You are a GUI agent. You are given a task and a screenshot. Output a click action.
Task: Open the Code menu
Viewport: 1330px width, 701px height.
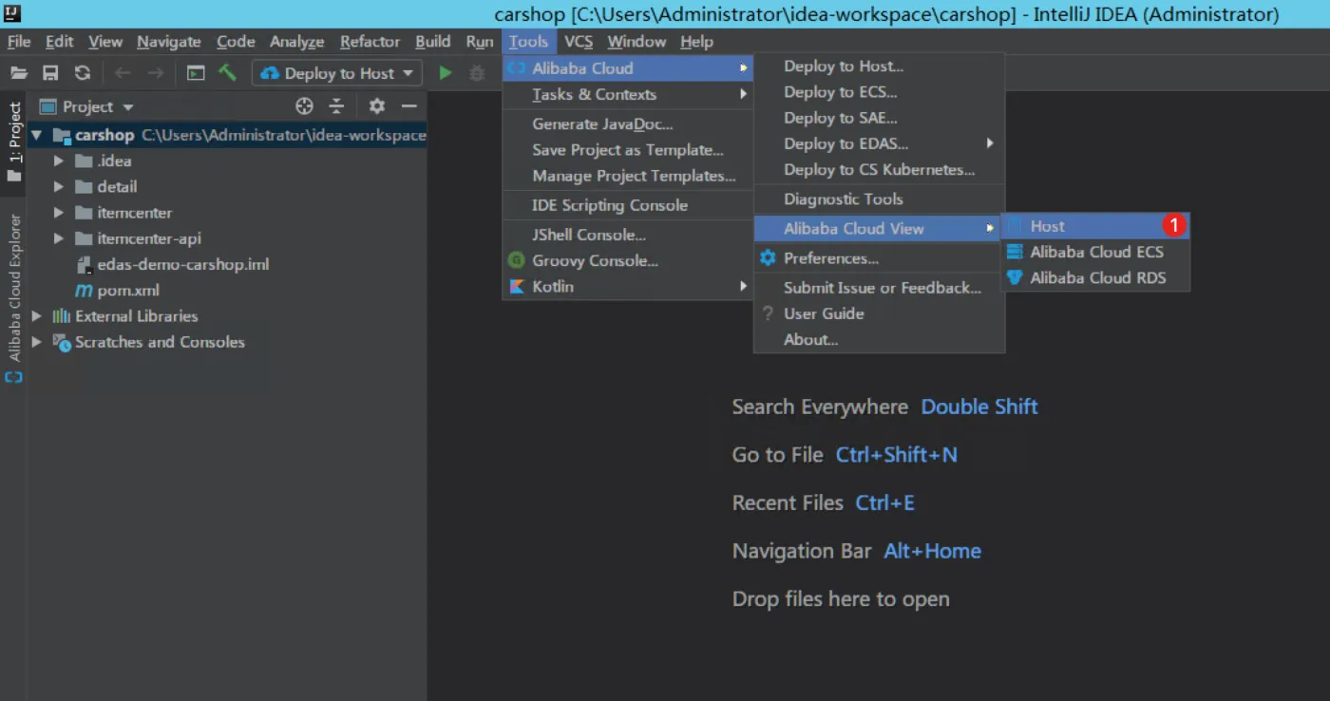(236, 42)
